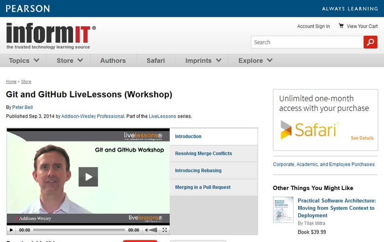Click the play button in the player controls
The image size is (384, 242).
(11, 230)
